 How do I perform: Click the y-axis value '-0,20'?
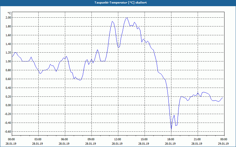pos(8,114)
